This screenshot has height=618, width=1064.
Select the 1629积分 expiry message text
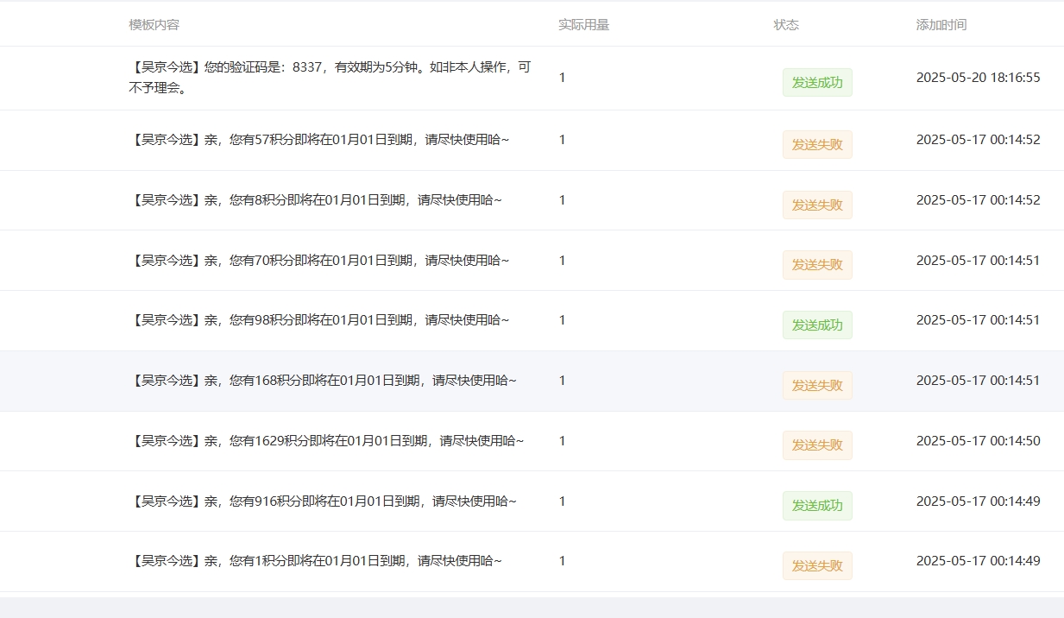(x=326, y=441)
